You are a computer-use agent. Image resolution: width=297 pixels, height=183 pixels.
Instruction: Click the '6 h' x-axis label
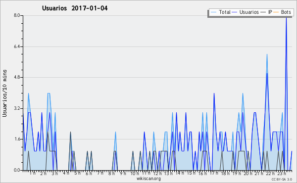point(89,173)
